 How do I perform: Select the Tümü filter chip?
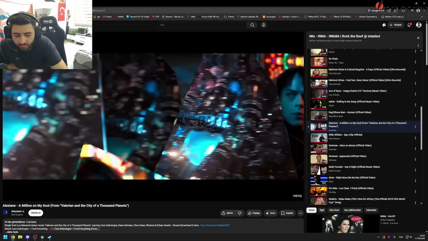pyautogui.click(x=311, y=210)
